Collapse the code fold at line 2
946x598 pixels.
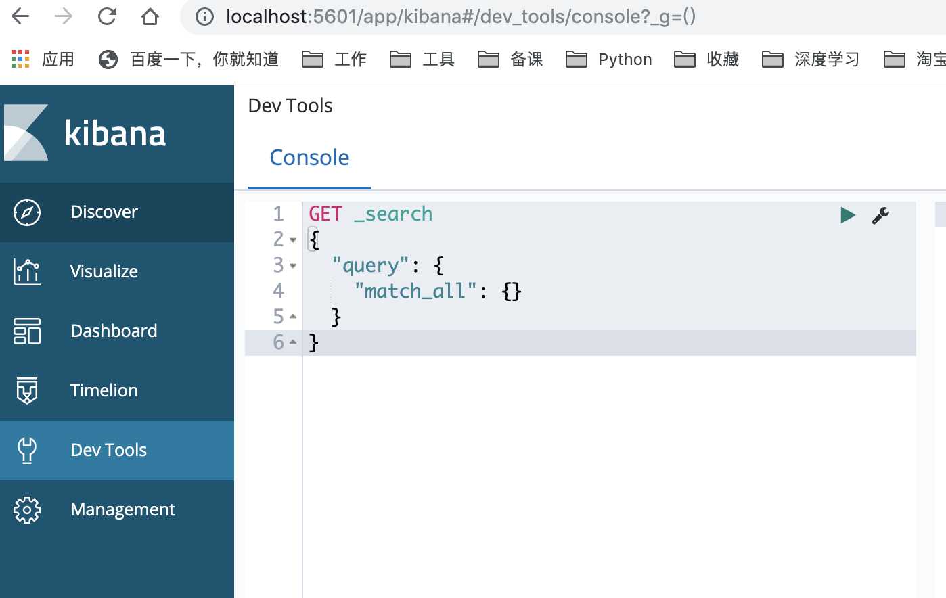tap(293, 240)
